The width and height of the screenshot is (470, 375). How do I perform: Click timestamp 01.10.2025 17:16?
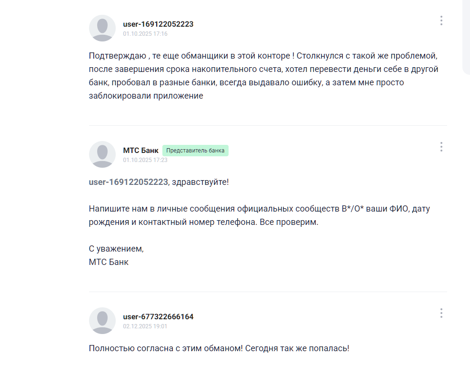pos(145,34)
